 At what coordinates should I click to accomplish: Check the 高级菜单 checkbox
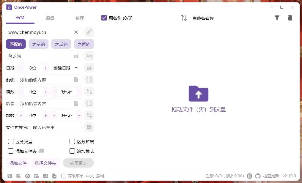pos(64,176)
